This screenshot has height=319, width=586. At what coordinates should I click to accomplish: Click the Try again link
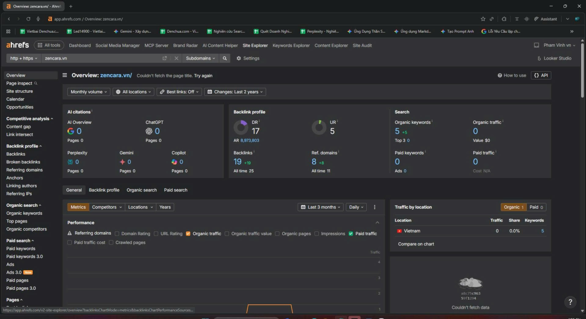[203, 76]
